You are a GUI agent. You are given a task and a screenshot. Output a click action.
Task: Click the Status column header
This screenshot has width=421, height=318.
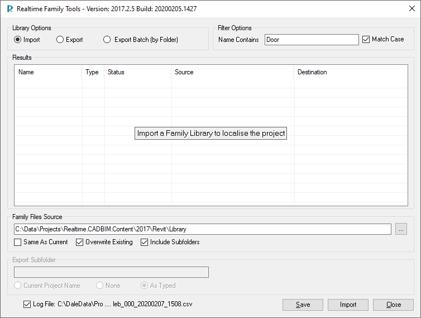coord(138,72)
